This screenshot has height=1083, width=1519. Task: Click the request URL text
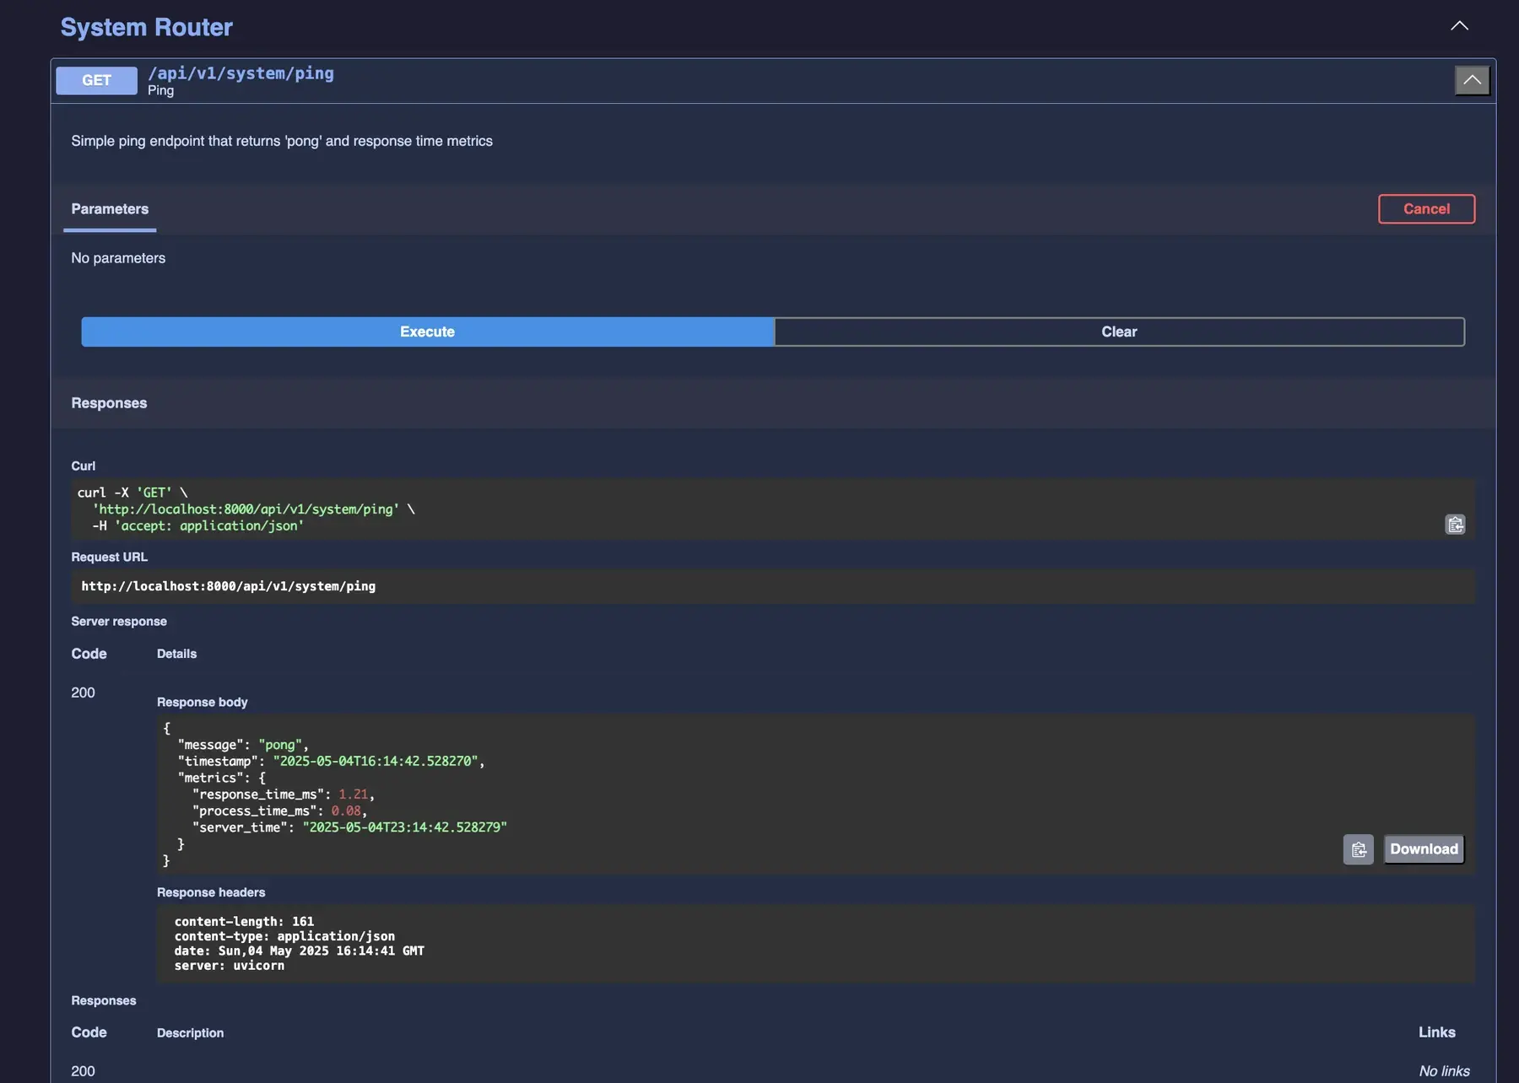(228, 586)
